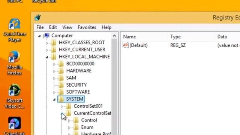Image resolution: width=240 pixels, height=135 pixels.
Task: Click the SYSTEM folder icon
Action: (x=61, y=99)
